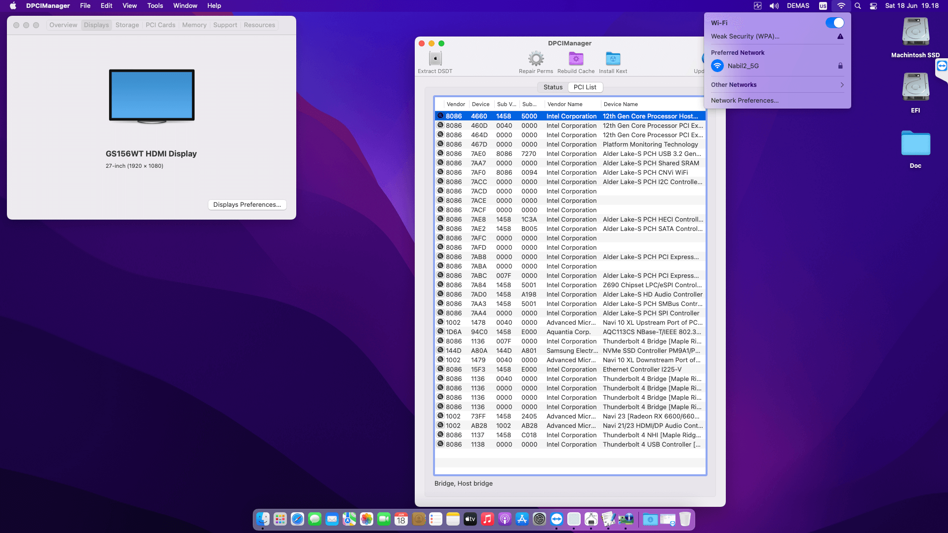The image size is (948, 533).
Task: Click the Extract DSDT toolbar icon
Action: point(435,59)
